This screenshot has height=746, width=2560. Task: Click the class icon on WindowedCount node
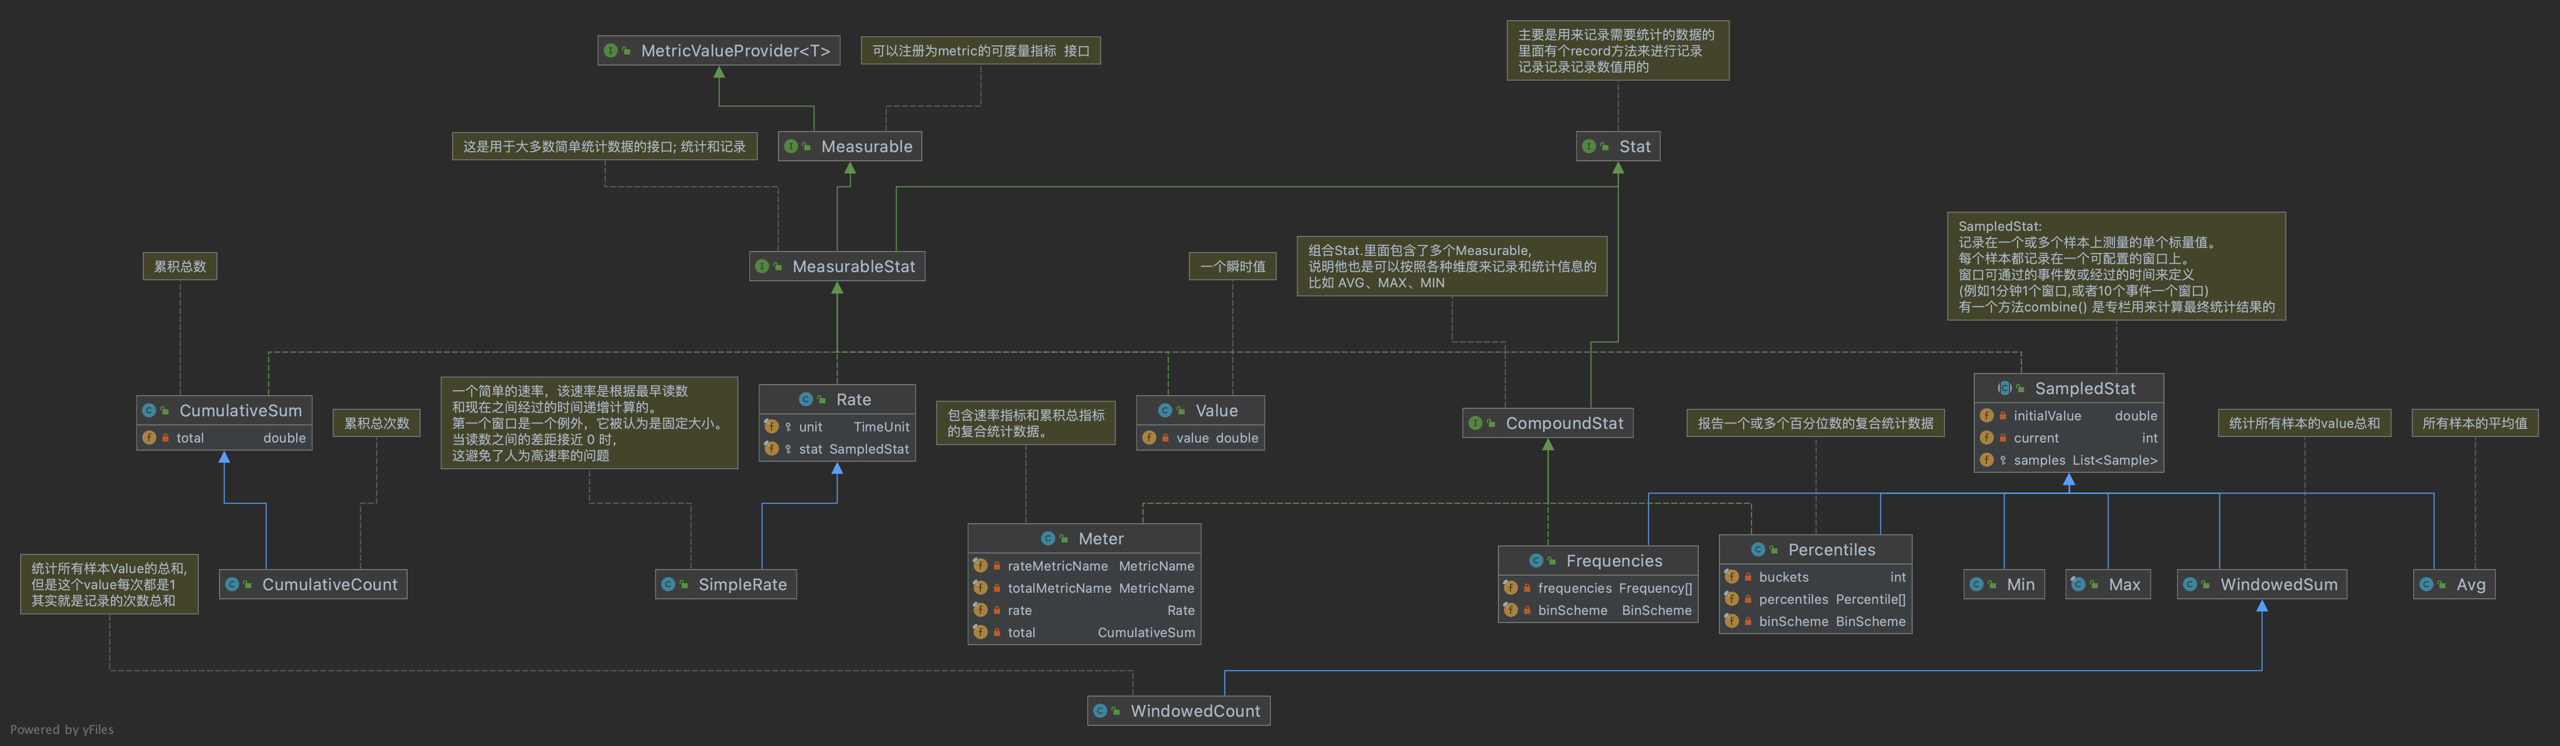tap(1100, 711)
